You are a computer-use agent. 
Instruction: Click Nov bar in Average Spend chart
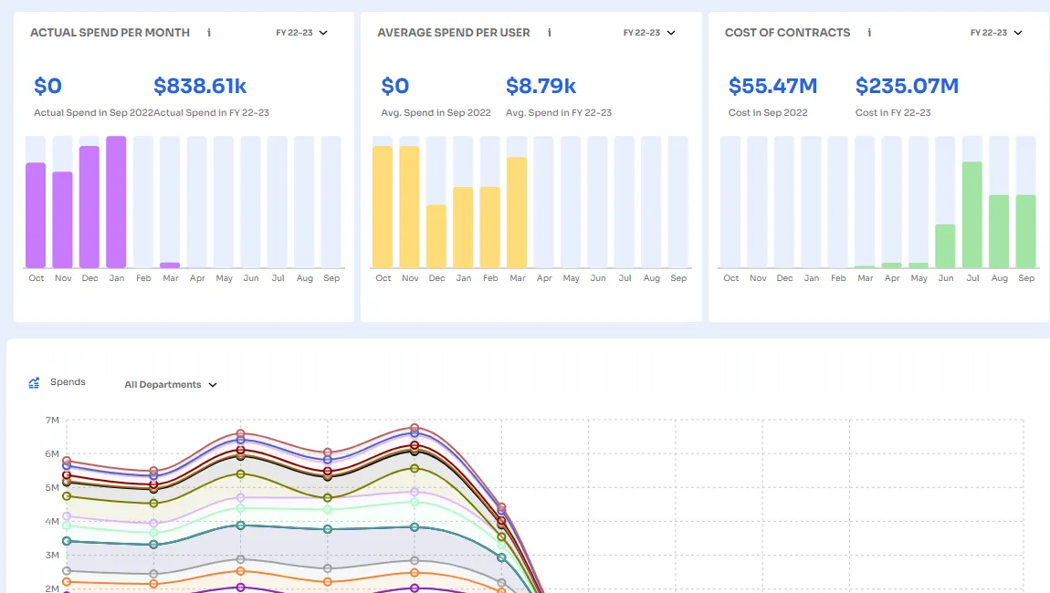coord(409,207)
